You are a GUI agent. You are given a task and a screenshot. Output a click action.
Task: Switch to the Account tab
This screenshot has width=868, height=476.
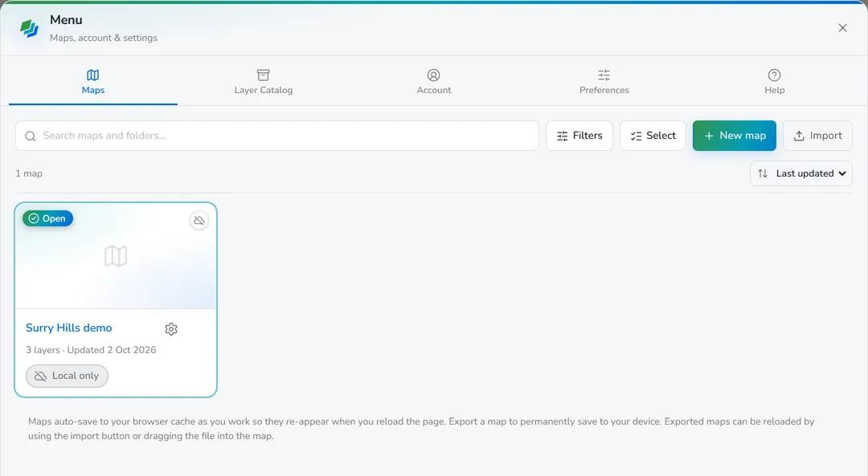434,82
